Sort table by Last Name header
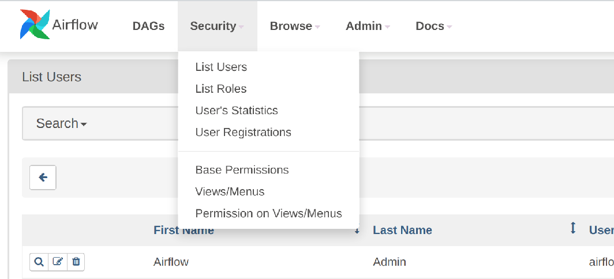 pos(402,230)
